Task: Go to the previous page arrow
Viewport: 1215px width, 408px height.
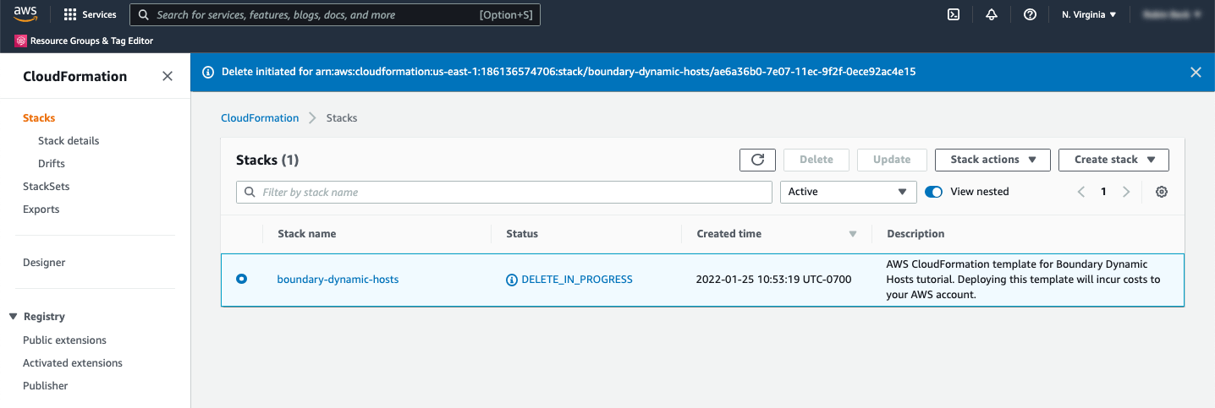Action: point(1081,192)
